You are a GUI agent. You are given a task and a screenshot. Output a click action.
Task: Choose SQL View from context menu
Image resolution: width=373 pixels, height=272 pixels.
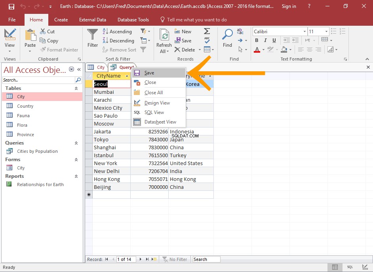click(x=159, y=112)
